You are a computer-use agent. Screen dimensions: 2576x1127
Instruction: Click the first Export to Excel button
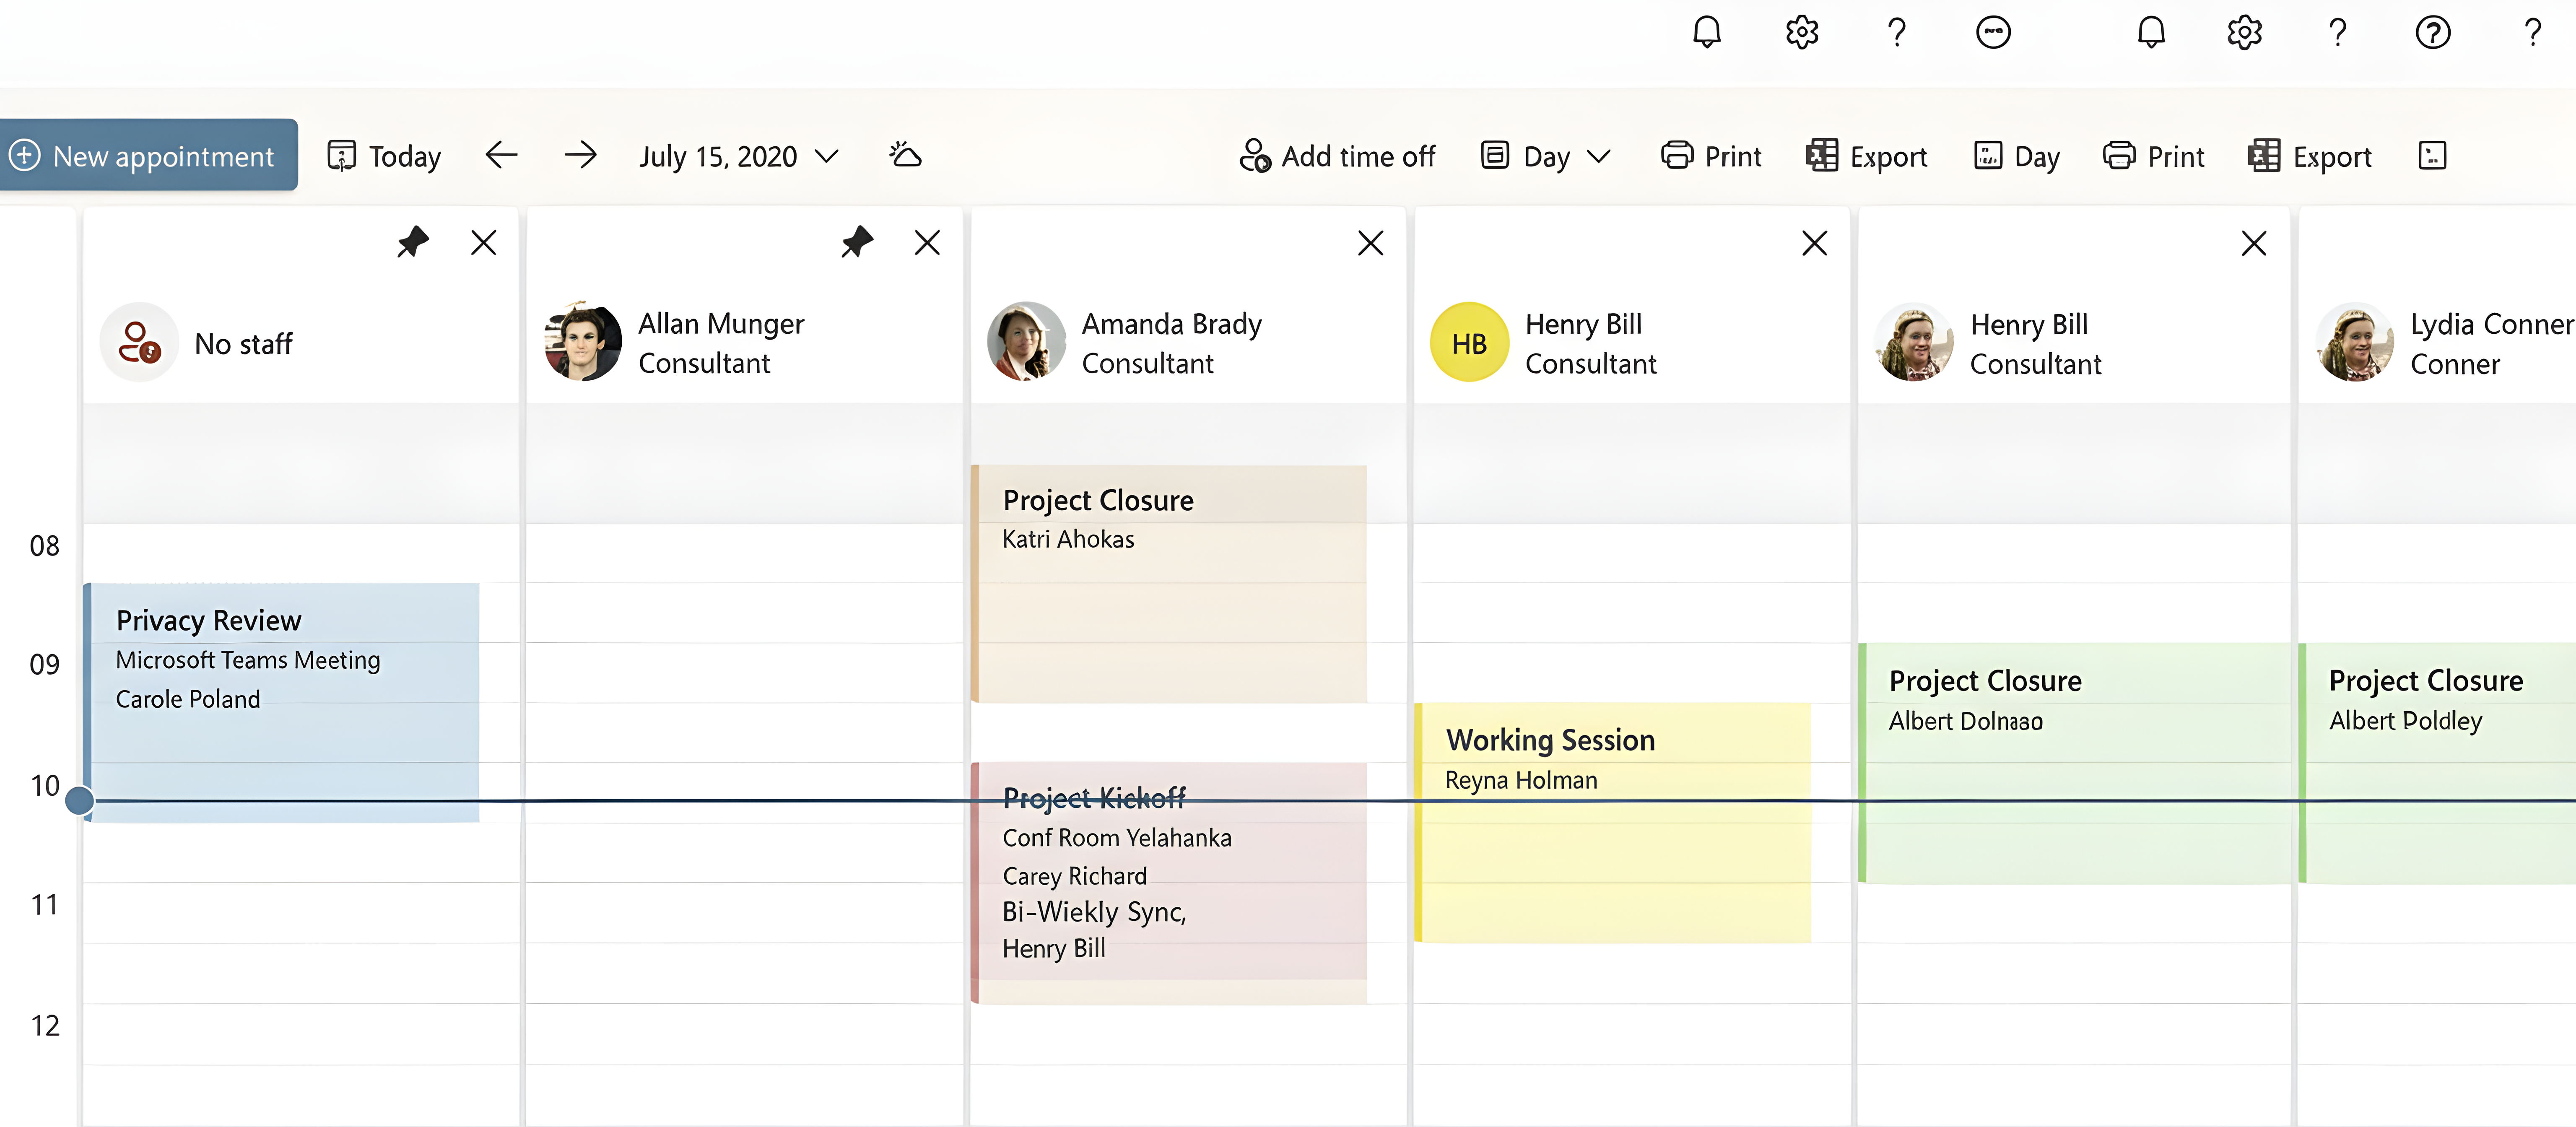pyautogui.click(x=1867, y=157)
